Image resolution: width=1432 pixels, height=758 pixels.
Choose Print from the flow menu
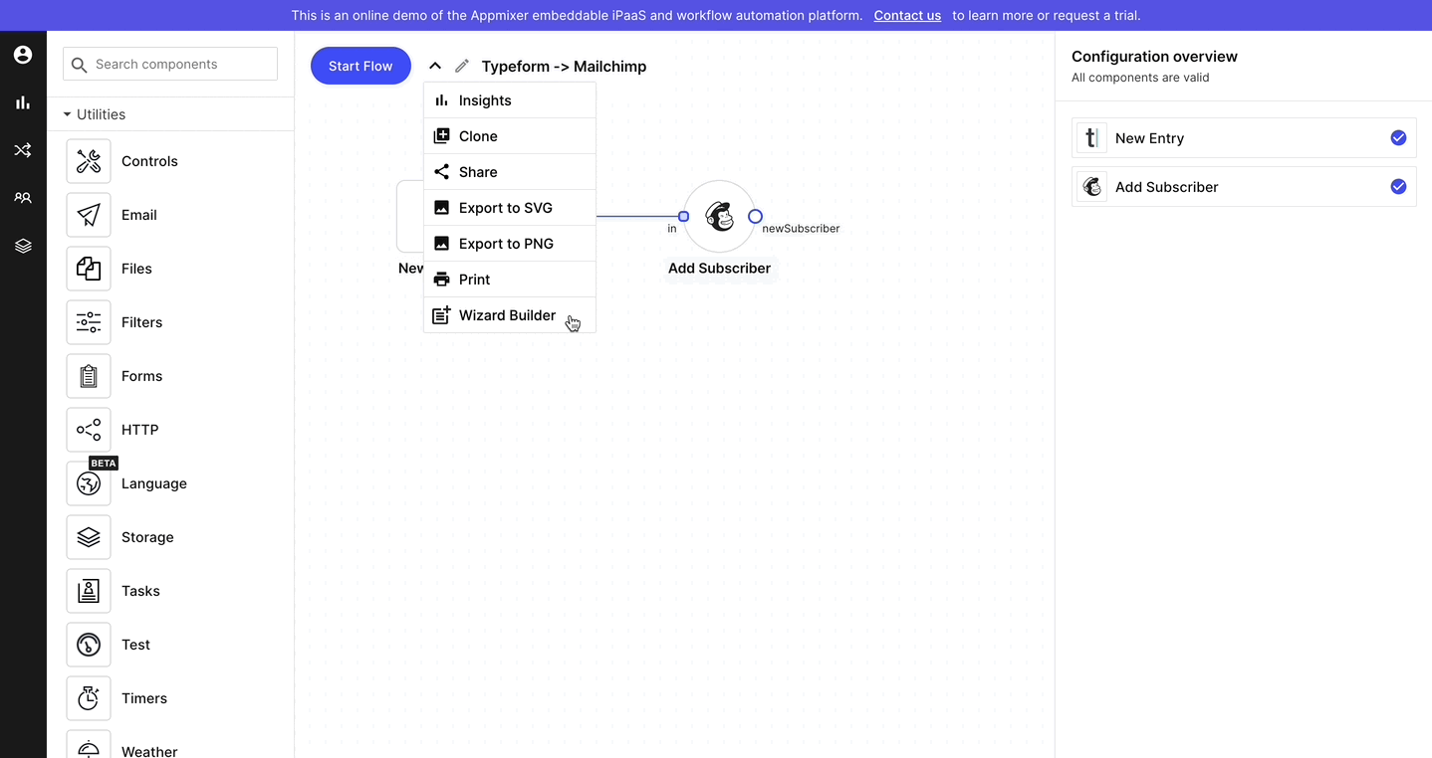(x=510, y=280)
